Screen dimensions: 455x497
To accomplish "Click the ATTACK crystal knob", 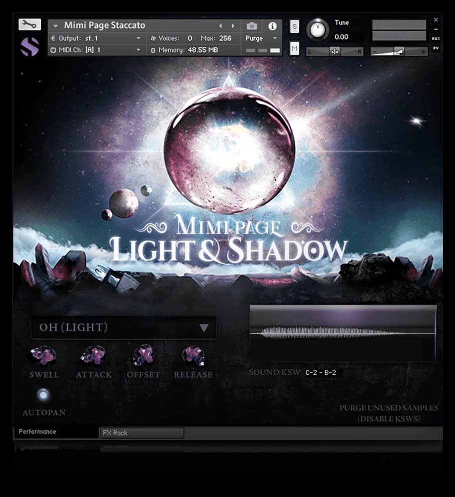I will [93, 355].
